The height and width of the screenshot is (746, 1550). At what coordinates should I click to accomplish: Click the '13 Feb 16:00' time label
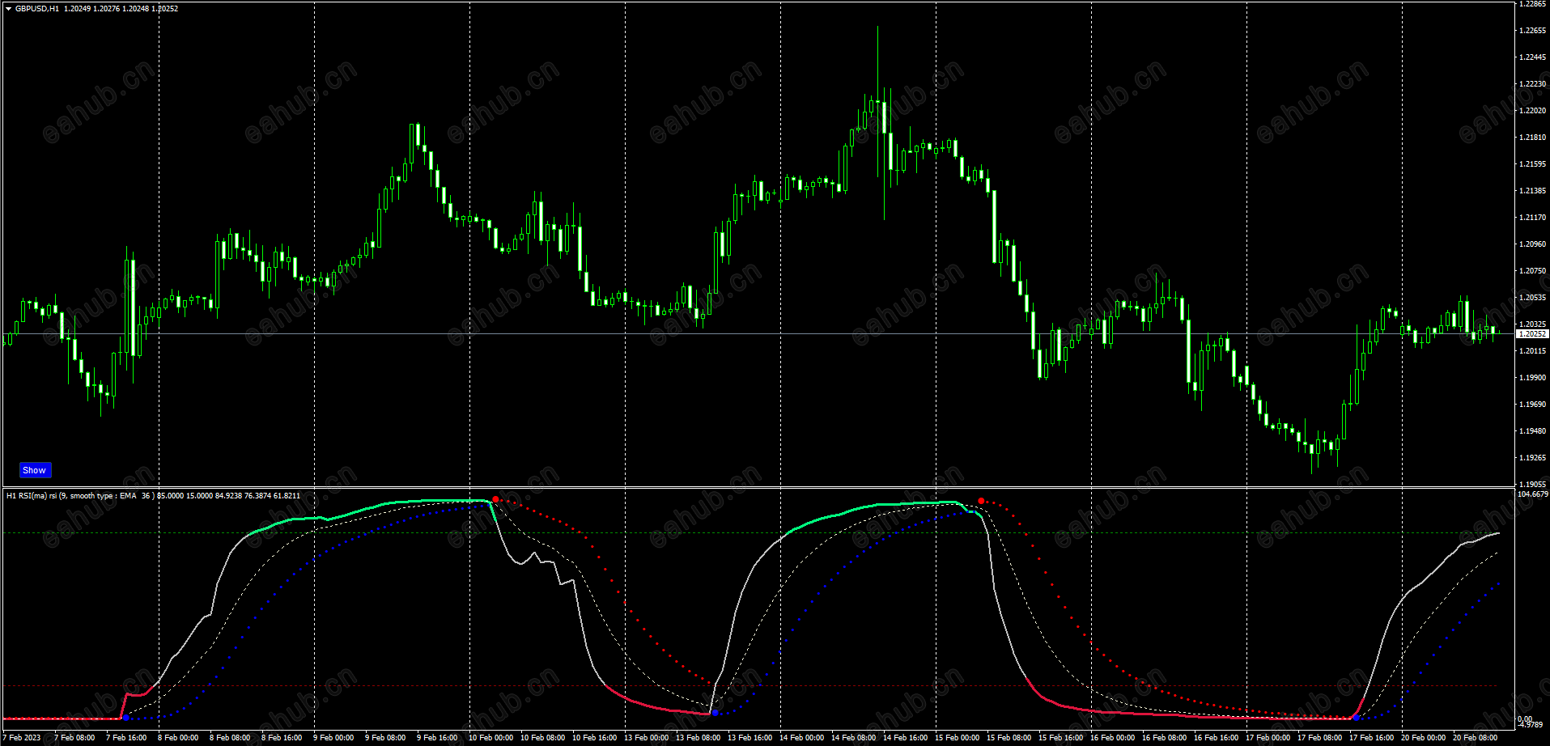click(750, 738)
